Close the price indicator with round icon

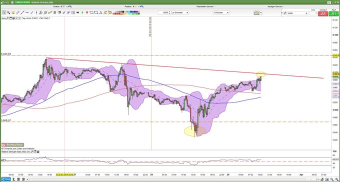(13, 18)
